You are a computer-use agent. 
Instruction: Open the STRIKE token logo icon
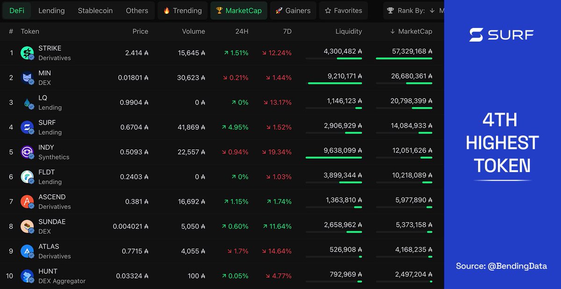pos(27,53)
